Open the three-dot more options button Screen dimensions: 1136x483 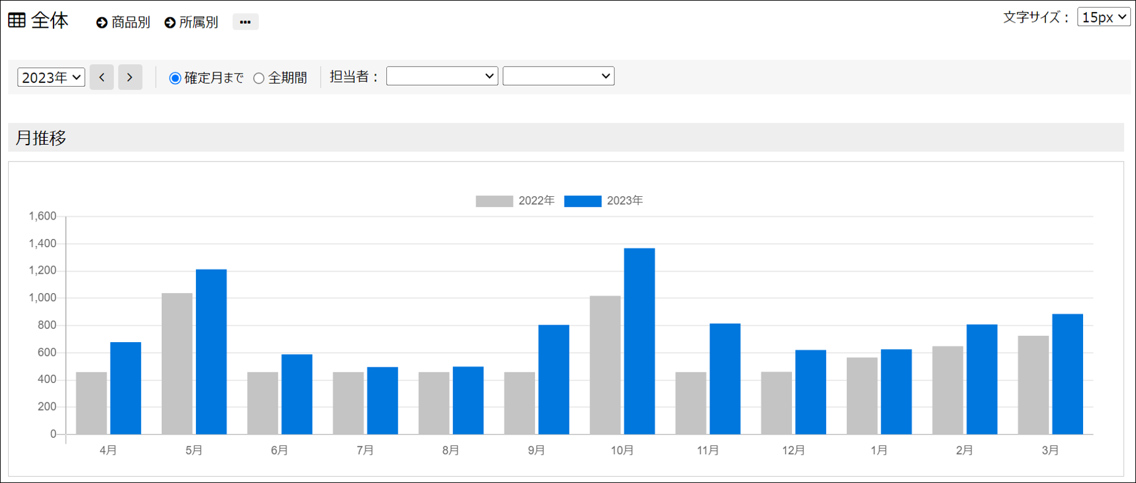pos(245,22)
